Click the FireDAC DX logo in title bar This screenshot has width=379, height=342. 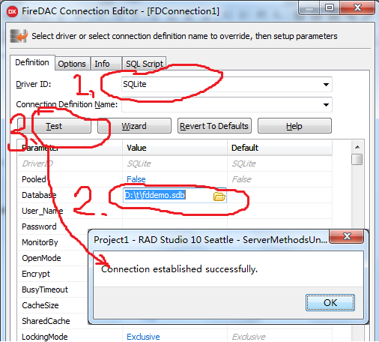pyautogui.click(x=12, y=11)
